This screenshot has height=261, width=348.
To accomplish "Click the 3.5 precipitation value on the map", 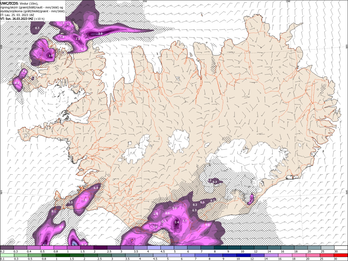I will pyautogui.click(x=100, y=34).
